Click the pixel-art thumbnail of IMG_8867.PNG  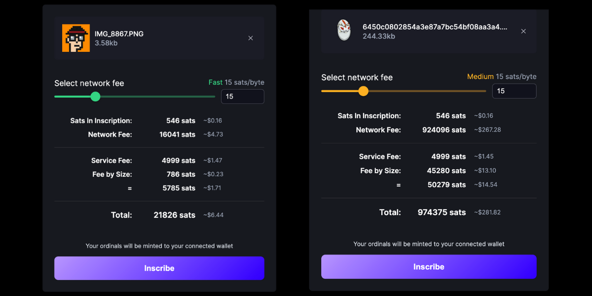click(76, 38)
